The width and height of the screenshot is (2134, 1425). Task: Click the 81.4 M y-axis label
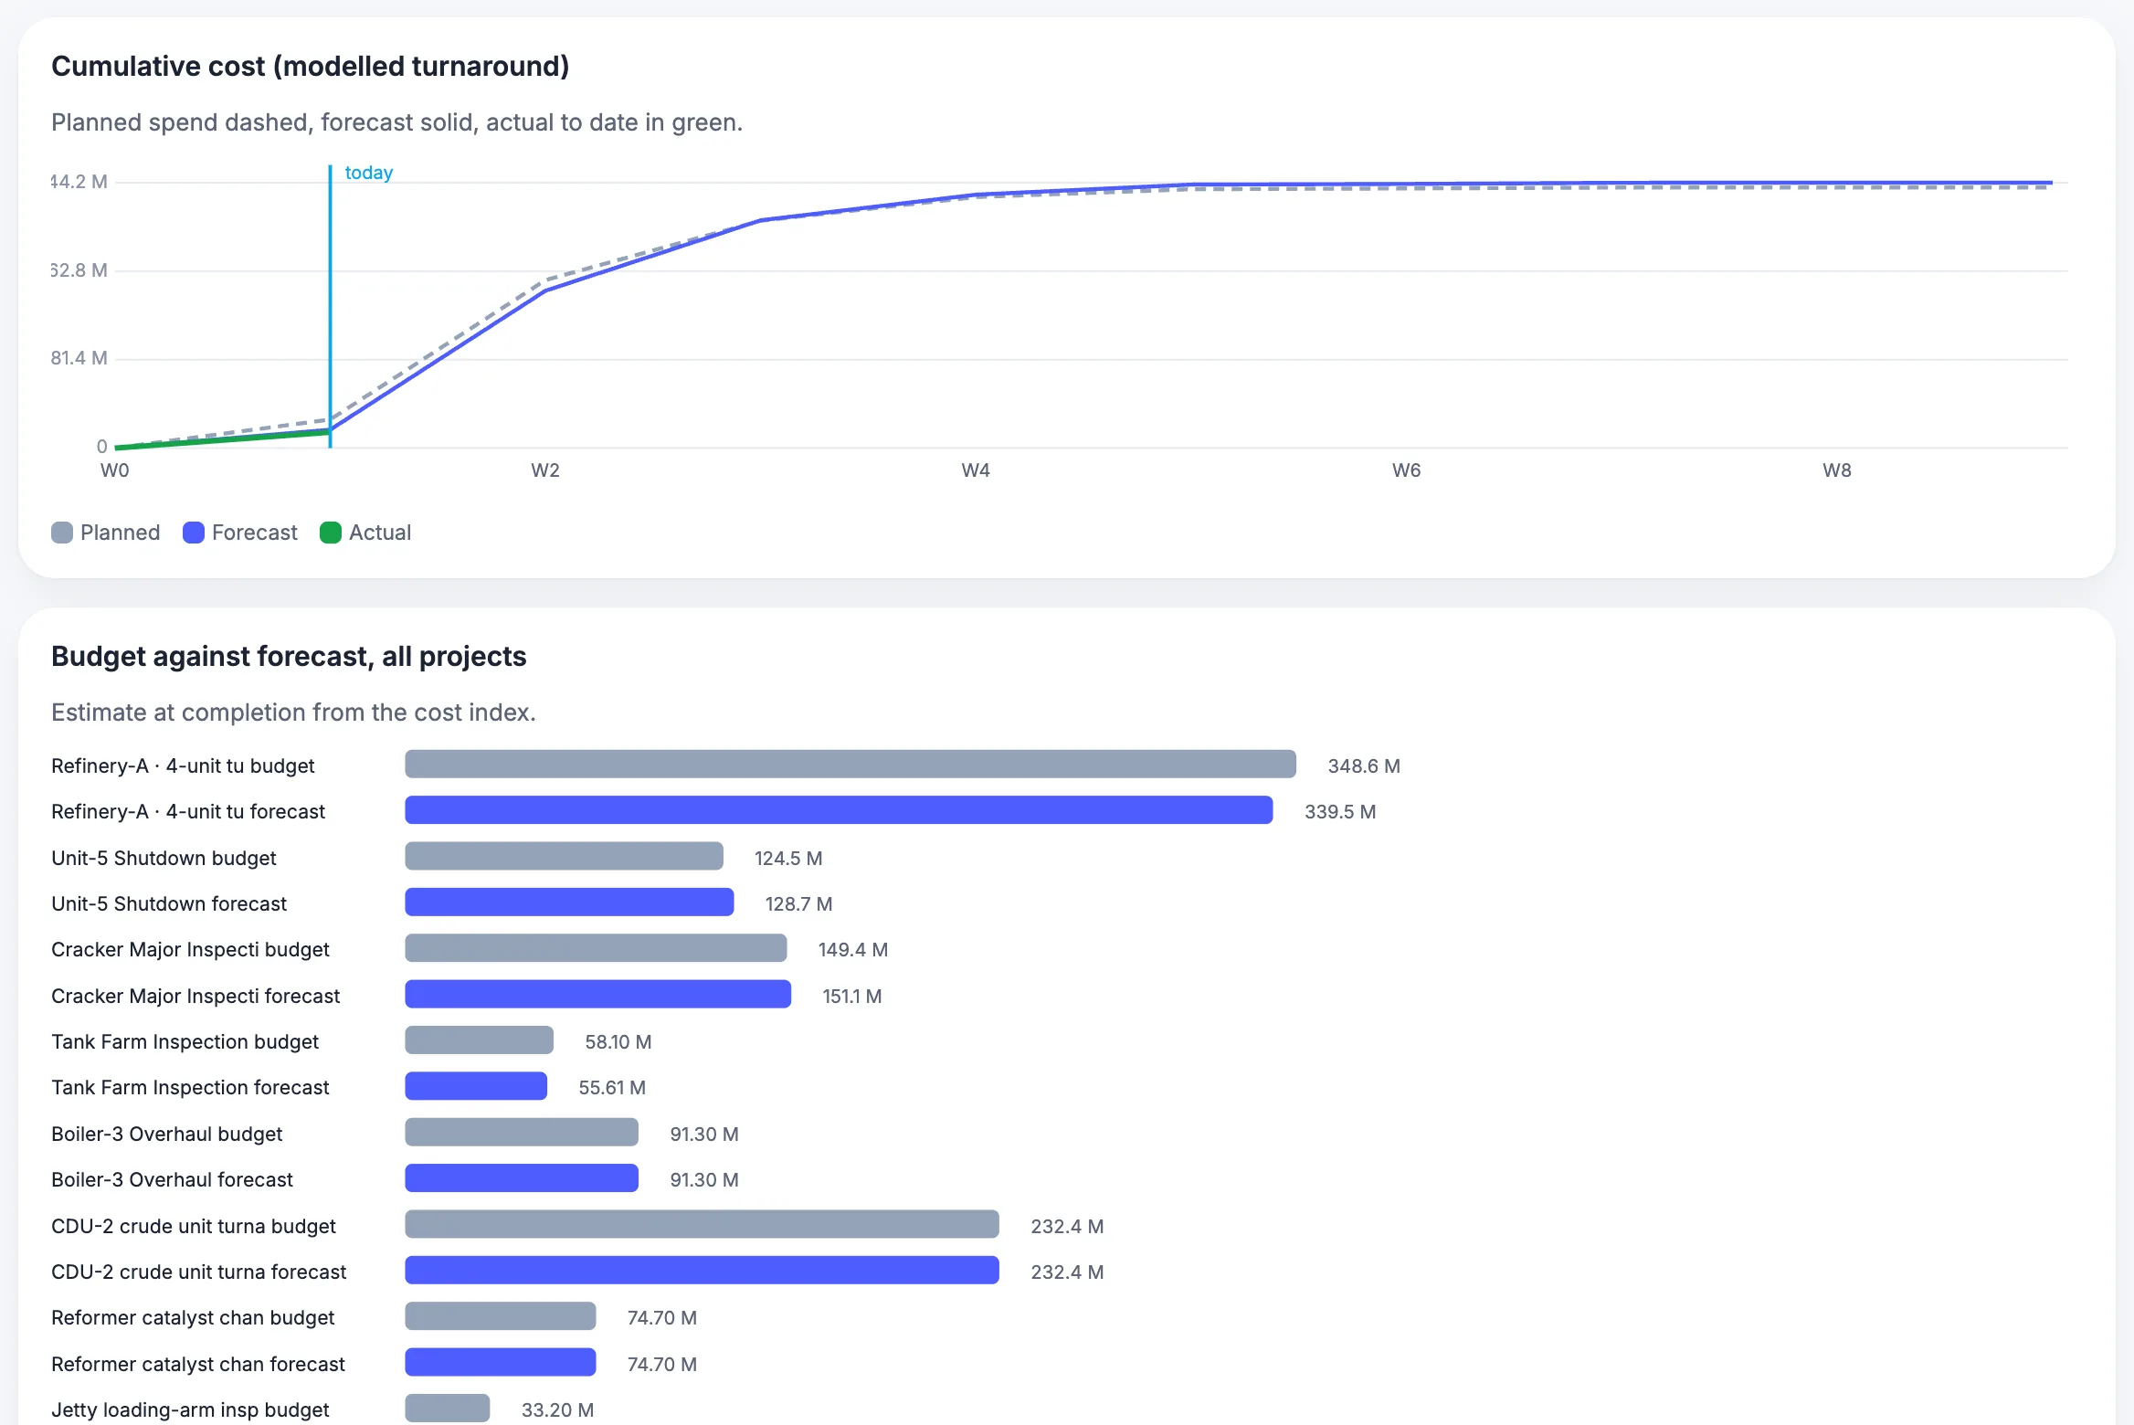click(x=79, y=358)
